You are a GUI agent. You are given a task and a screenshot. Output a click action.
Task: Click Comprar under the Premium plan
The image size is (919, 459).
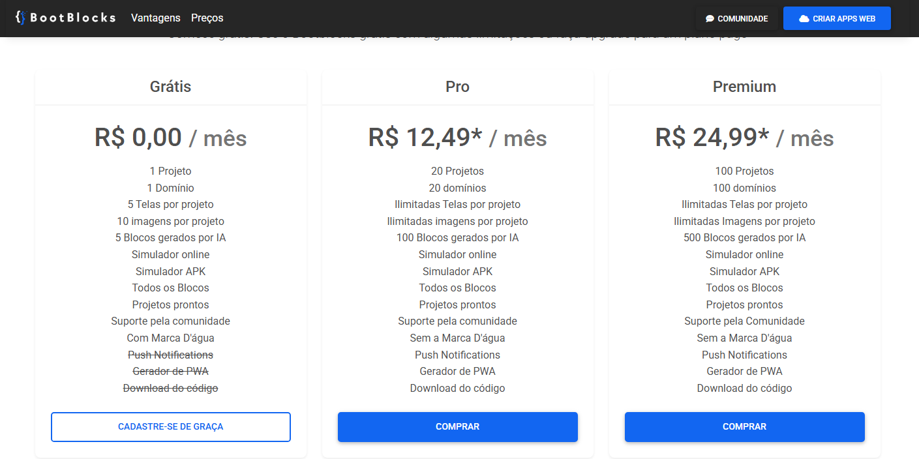pos(744,427)
